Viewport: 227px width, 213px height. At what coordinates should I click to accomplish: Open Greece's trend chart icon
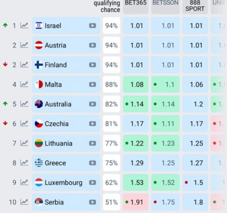click(x=24, y=163)
